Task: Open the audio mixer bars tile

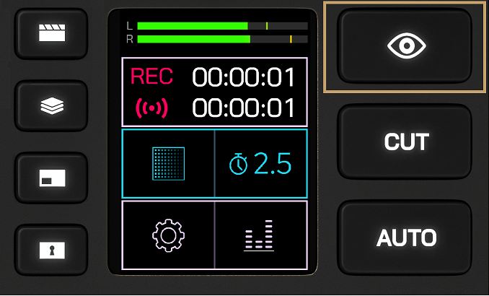Action: click(x=260, y=235)
